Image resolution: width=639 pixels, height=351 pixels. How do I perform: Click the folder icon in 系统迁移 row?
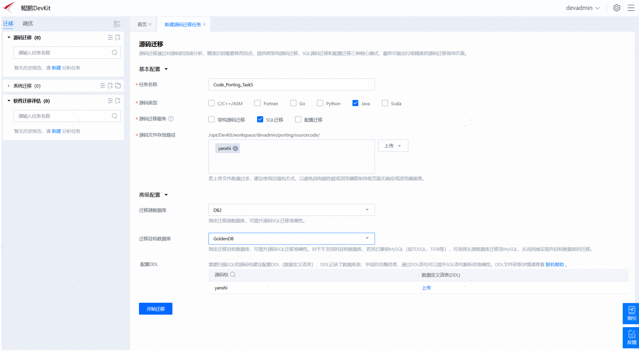[x=118, y=86]
